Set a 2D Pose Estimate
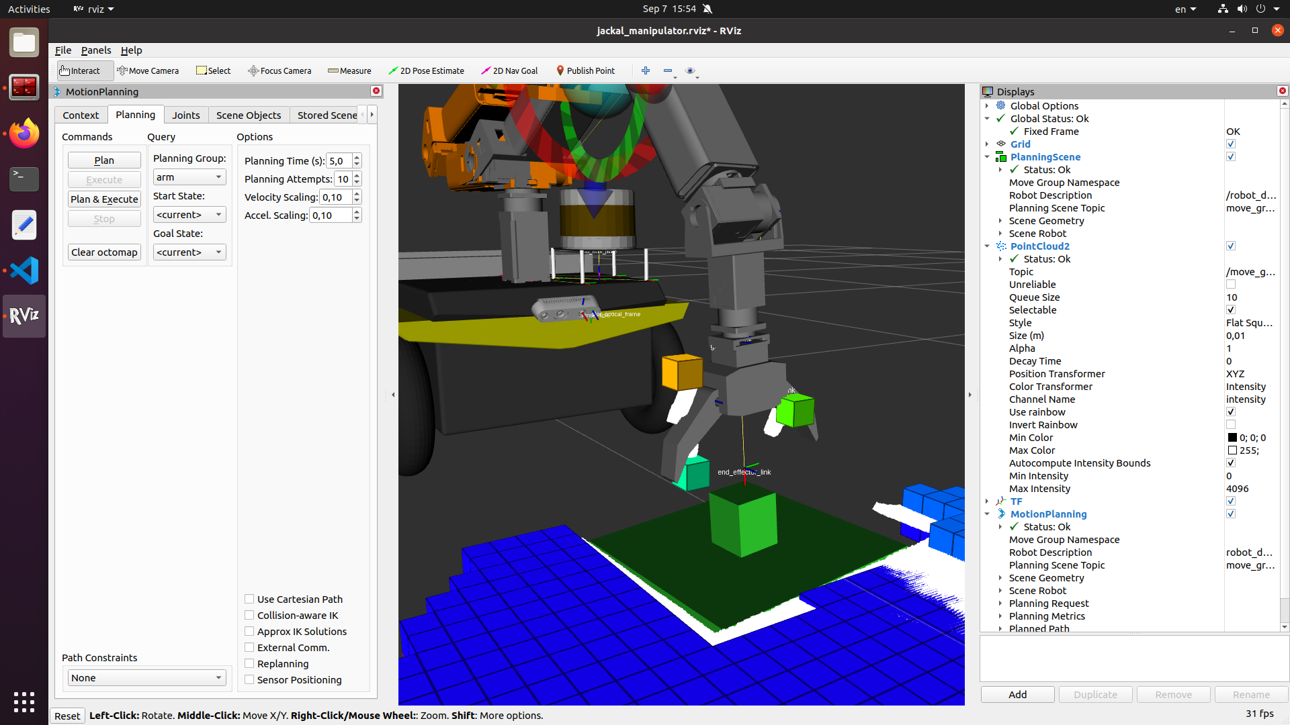Screen dimensions: 1290x725 tap(426, 70)
